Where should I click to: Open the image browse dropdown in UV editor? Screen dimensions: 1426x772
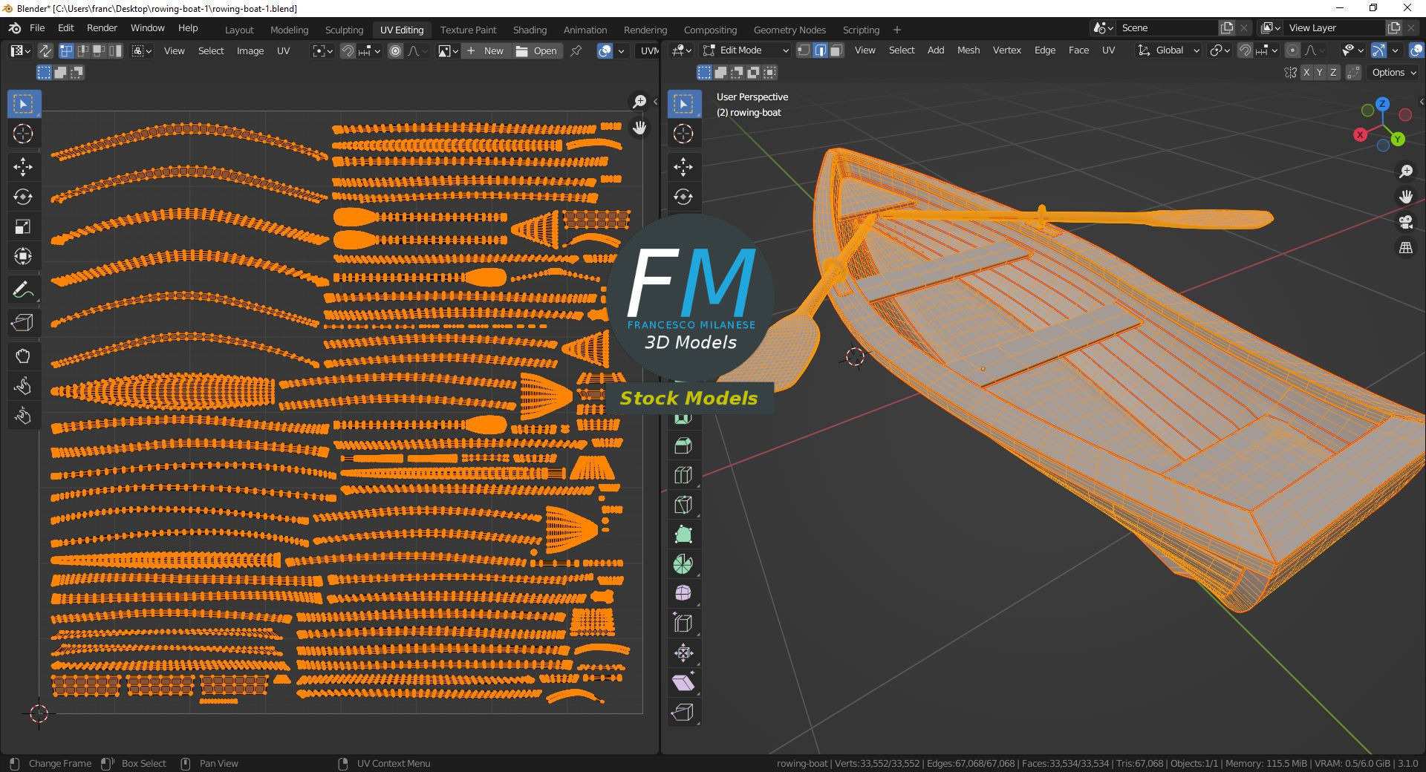447,50
